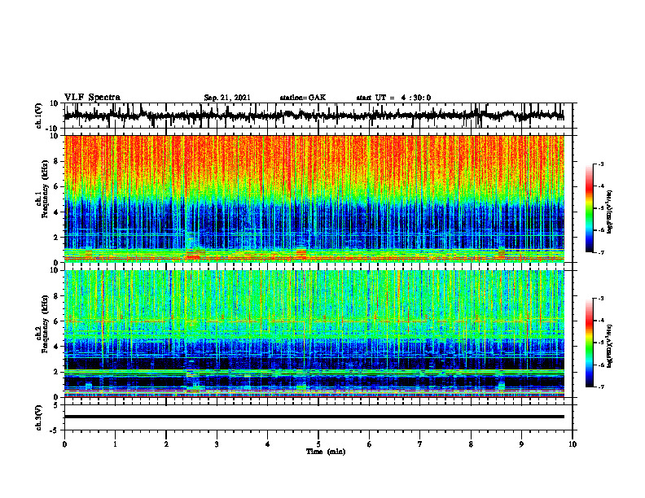Click the ch.2 frequency tick '4'
Viewport: 645px width, 498px height.
pyautogui.click(x=56, y=347)
